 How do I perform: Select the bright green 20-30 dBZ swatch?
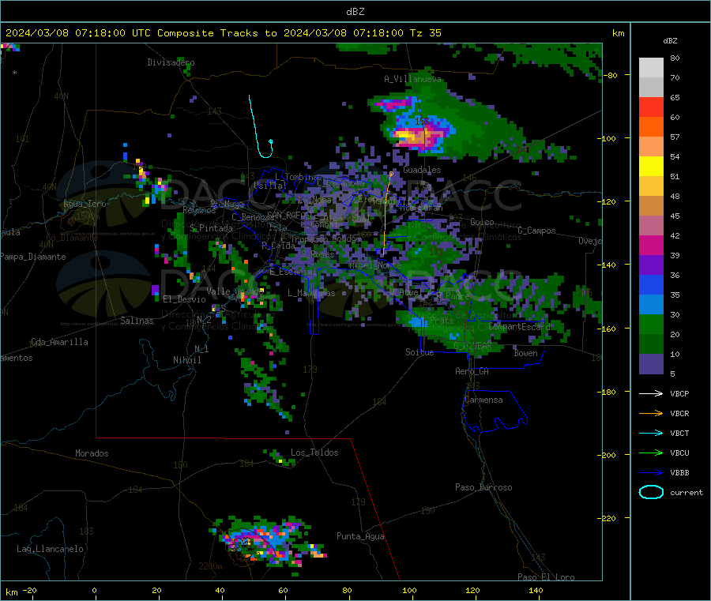[651, 324]
